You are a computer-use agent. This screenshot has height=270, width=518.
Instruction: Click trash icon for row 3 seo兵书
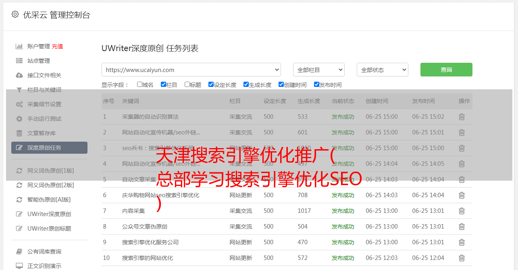click(462, 148)
